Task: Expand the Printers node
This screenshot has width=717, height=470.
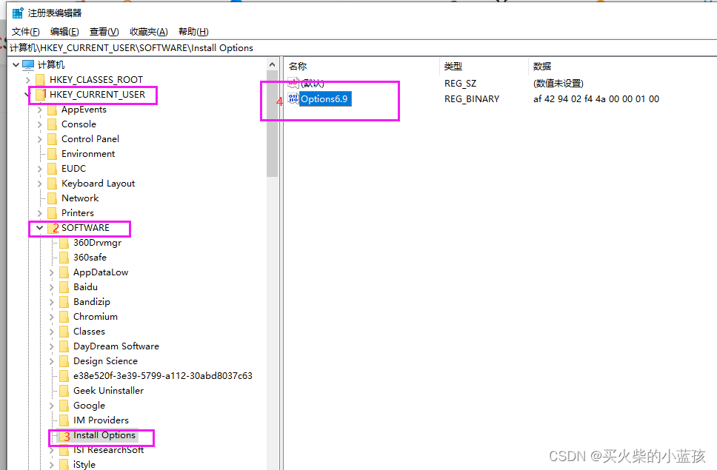Action: pyautogui.click(x=39, y=212)
